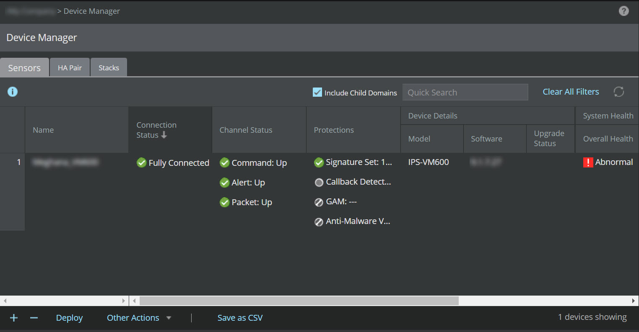Viewport: 639px width, 332px height.
Task: Sort by Model column header
Action: [x=432, y=139]
